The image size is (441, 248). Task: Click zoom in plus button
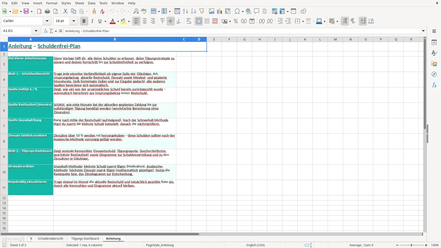pos(426,245)
